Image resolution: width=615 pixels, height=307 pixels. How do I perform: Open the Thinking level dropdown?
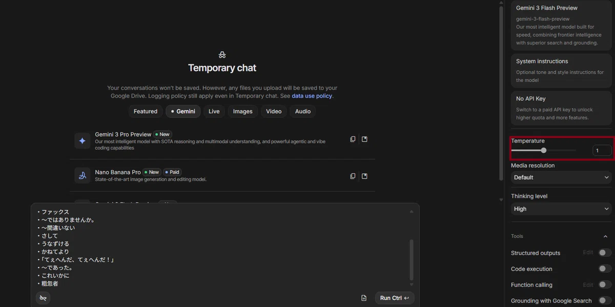click(561, 209)
